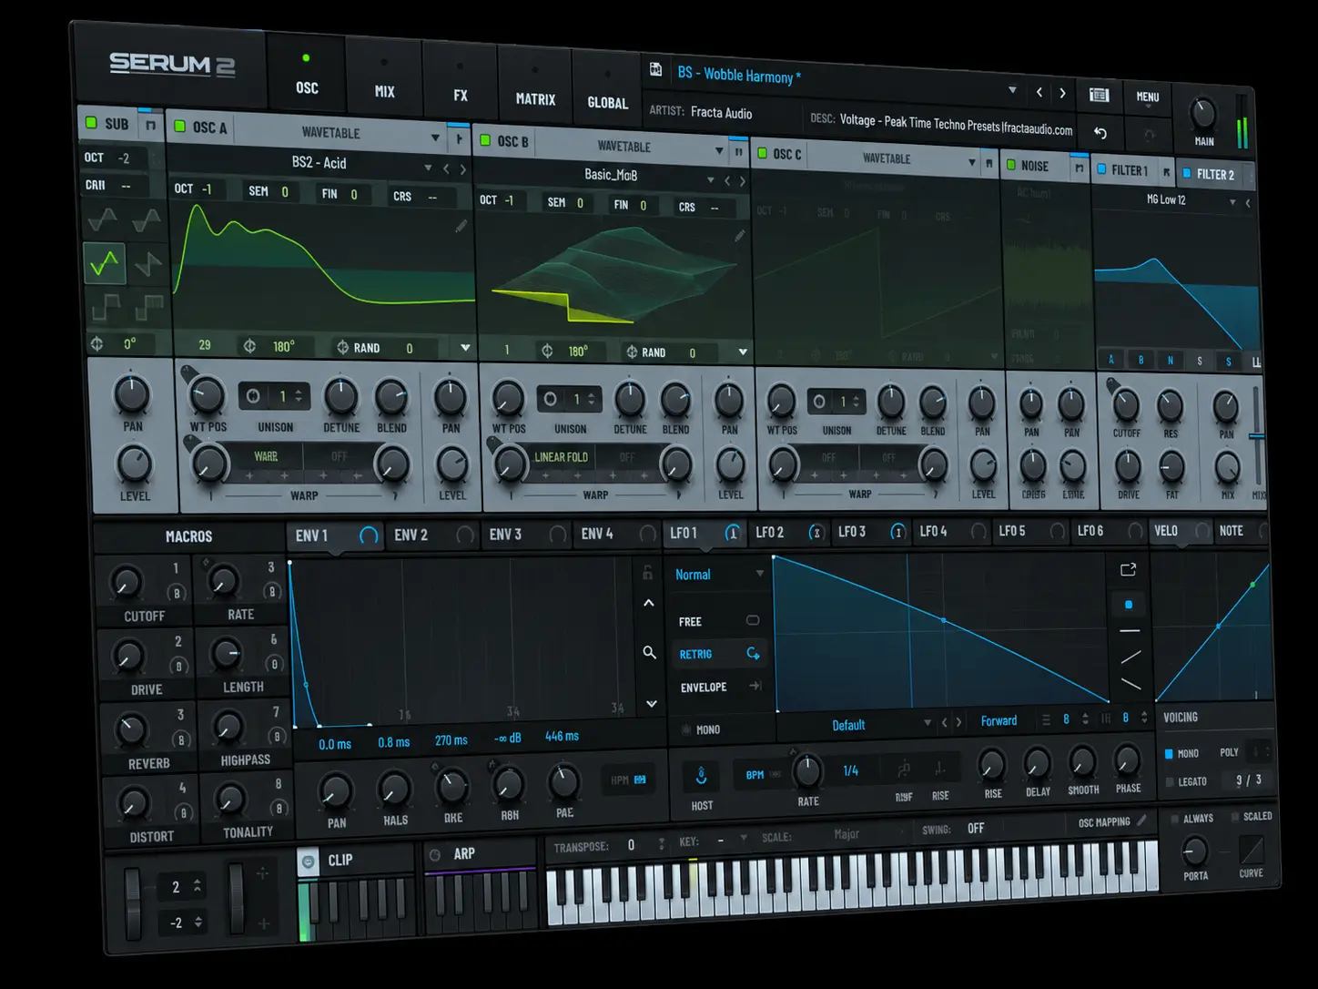Screen dimensions: 1318x989
Task: Enable the LEGATO checkbox
Action: pos(1170,781)
